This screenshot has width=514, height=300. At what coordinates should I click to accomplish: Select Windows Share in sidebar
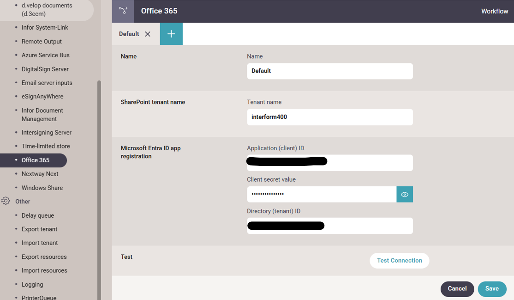[42, 188]
